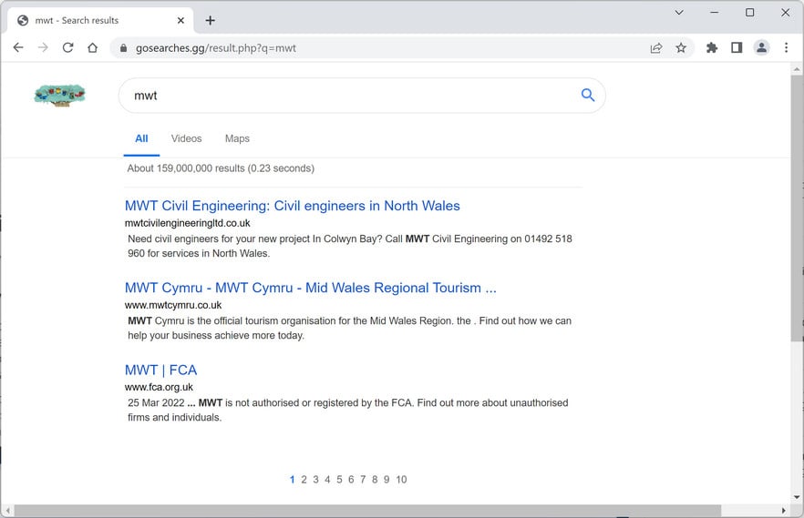Click the blue search magnifier icon
Viewport: 804px width, 518px height.
point(588,95)
